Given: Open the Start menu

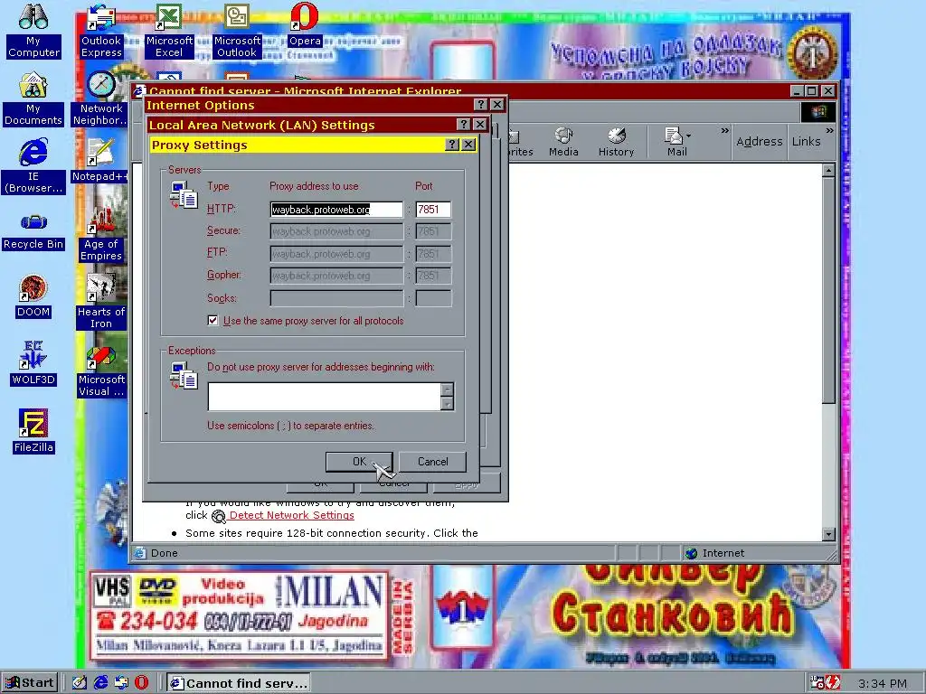Looking at the screenshot, I should 30,683.
